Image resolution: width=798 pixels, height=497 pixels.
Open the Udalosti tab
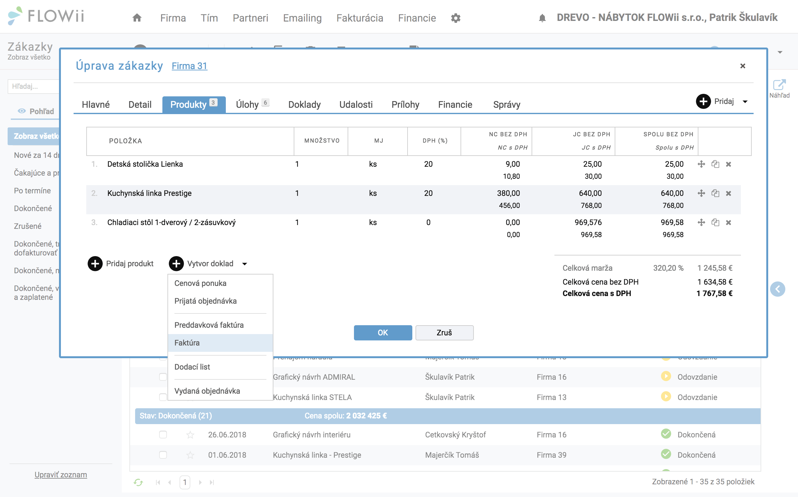point(356,105)
